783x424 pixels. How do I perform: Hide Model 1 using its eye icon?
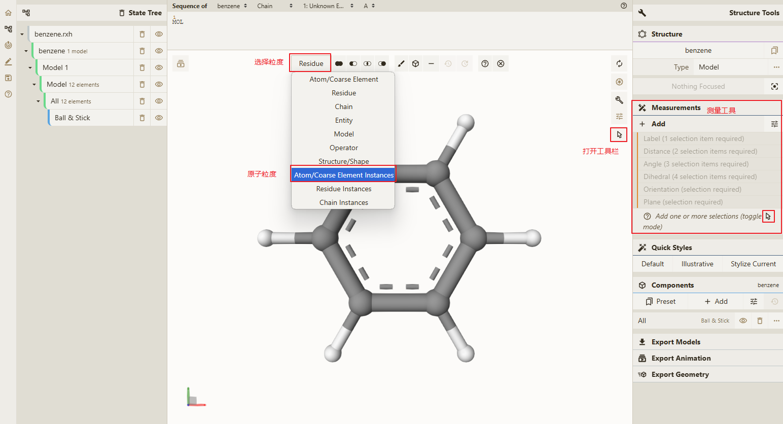[x=159, y=67]
